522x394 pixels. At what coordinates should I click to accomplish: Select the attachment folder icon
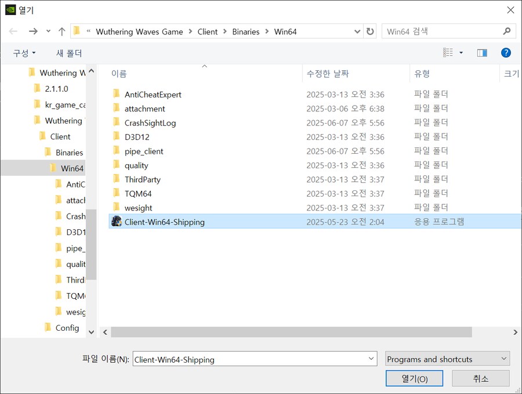116,109
